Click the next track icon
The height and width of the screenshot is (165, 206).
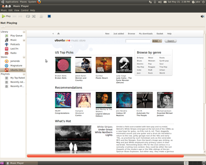click(20, 16)
